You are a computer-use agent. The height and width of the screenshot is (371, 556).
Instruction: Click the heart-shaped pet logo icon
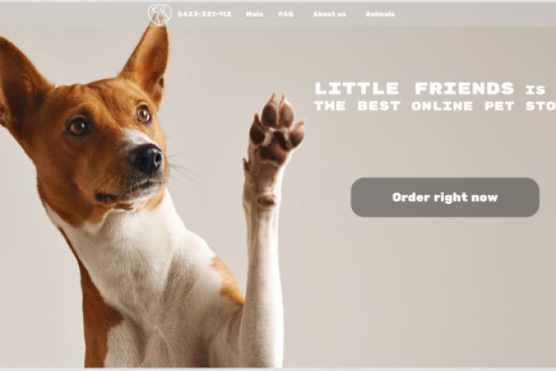click(160, 14)
